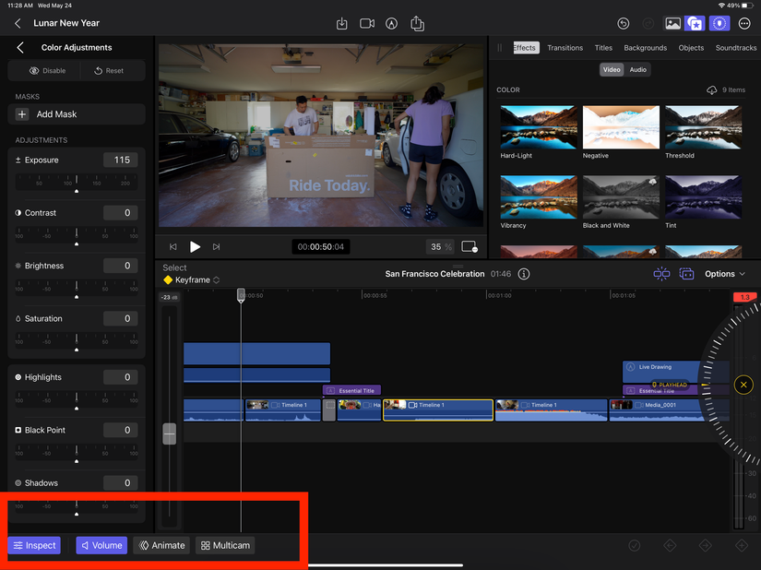Adjust the Contrast slider handle
This screenshot has height=570, width=761.
[x=77, y=244]
